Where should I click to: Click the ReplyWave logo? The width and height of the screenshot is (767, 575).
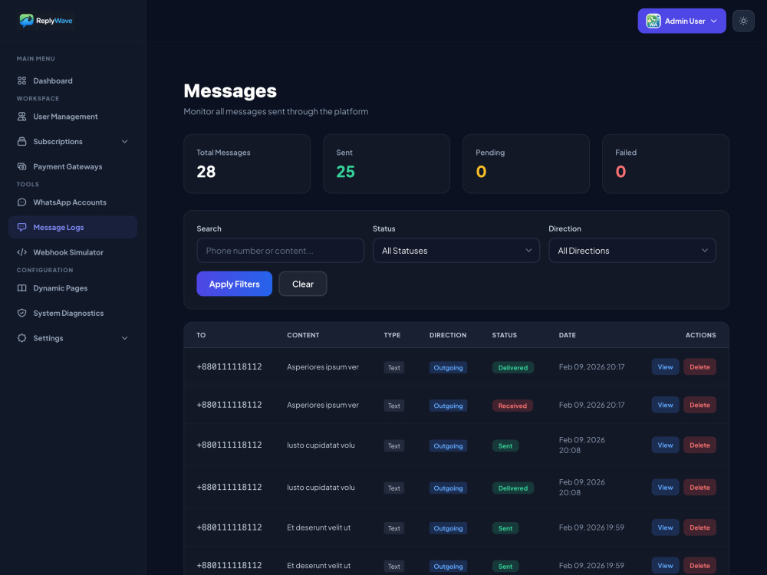coord(46,21)
